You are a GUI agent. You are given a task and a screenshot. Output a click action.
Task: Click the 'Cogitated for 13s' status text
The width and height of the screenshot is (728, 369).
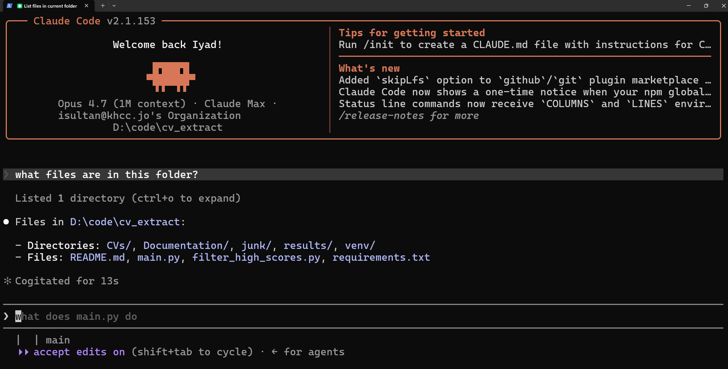point(67,281)
